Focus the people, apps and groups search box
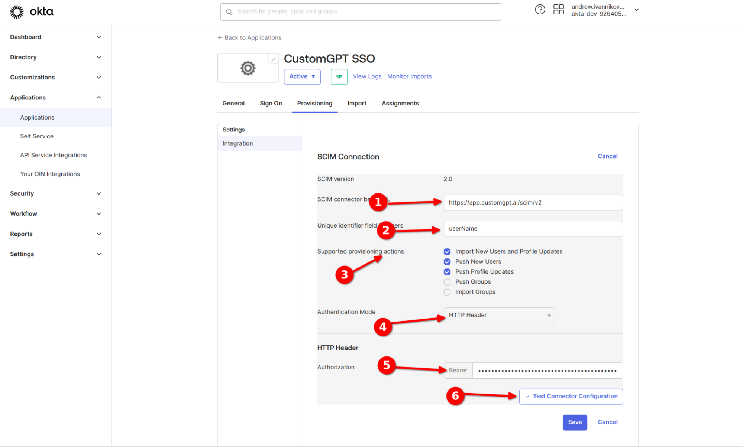The height and width of the screenshot is (447, 743). pos(361,12)
